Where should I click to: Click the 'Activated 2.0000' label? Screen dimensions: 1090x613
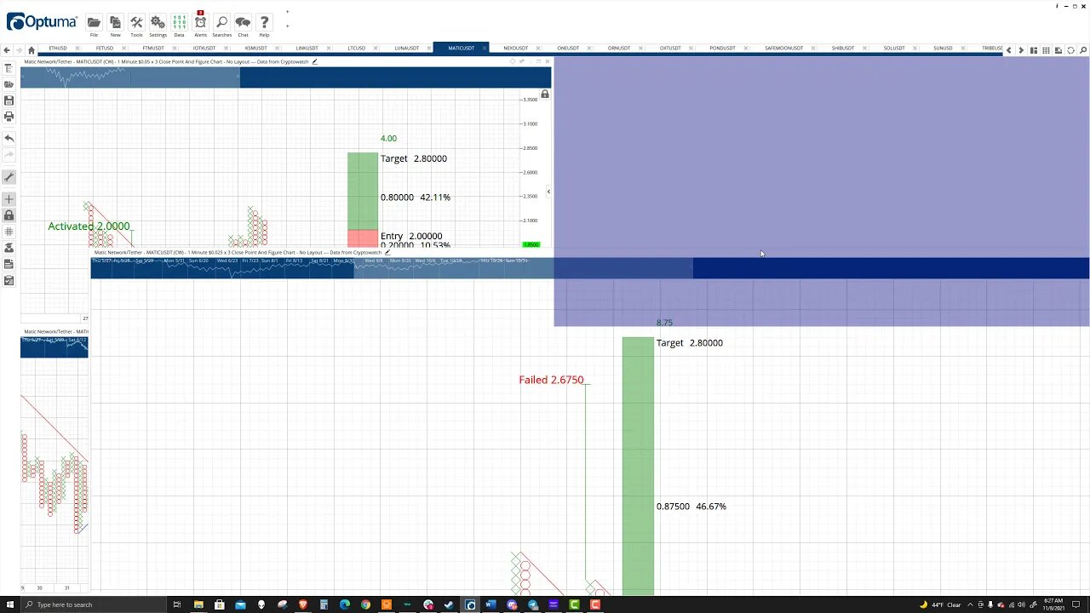click(89, 226)
